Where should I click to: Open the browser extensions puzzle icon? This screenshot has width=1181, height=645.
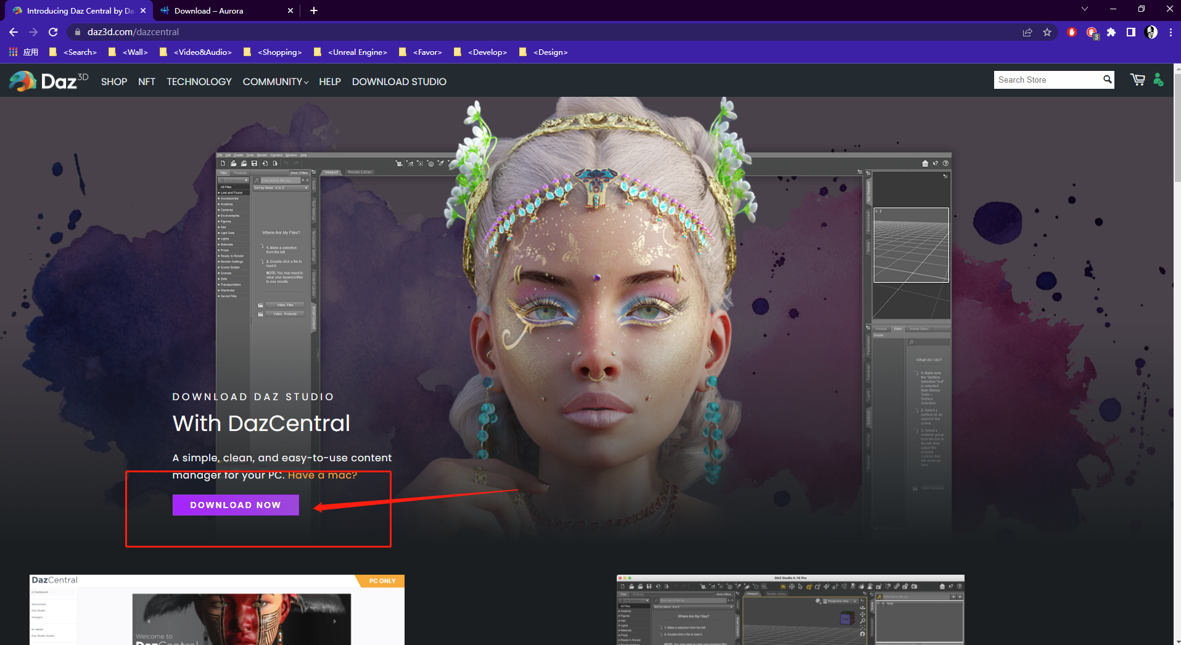pyautogui.click(x=1111, y=32)
